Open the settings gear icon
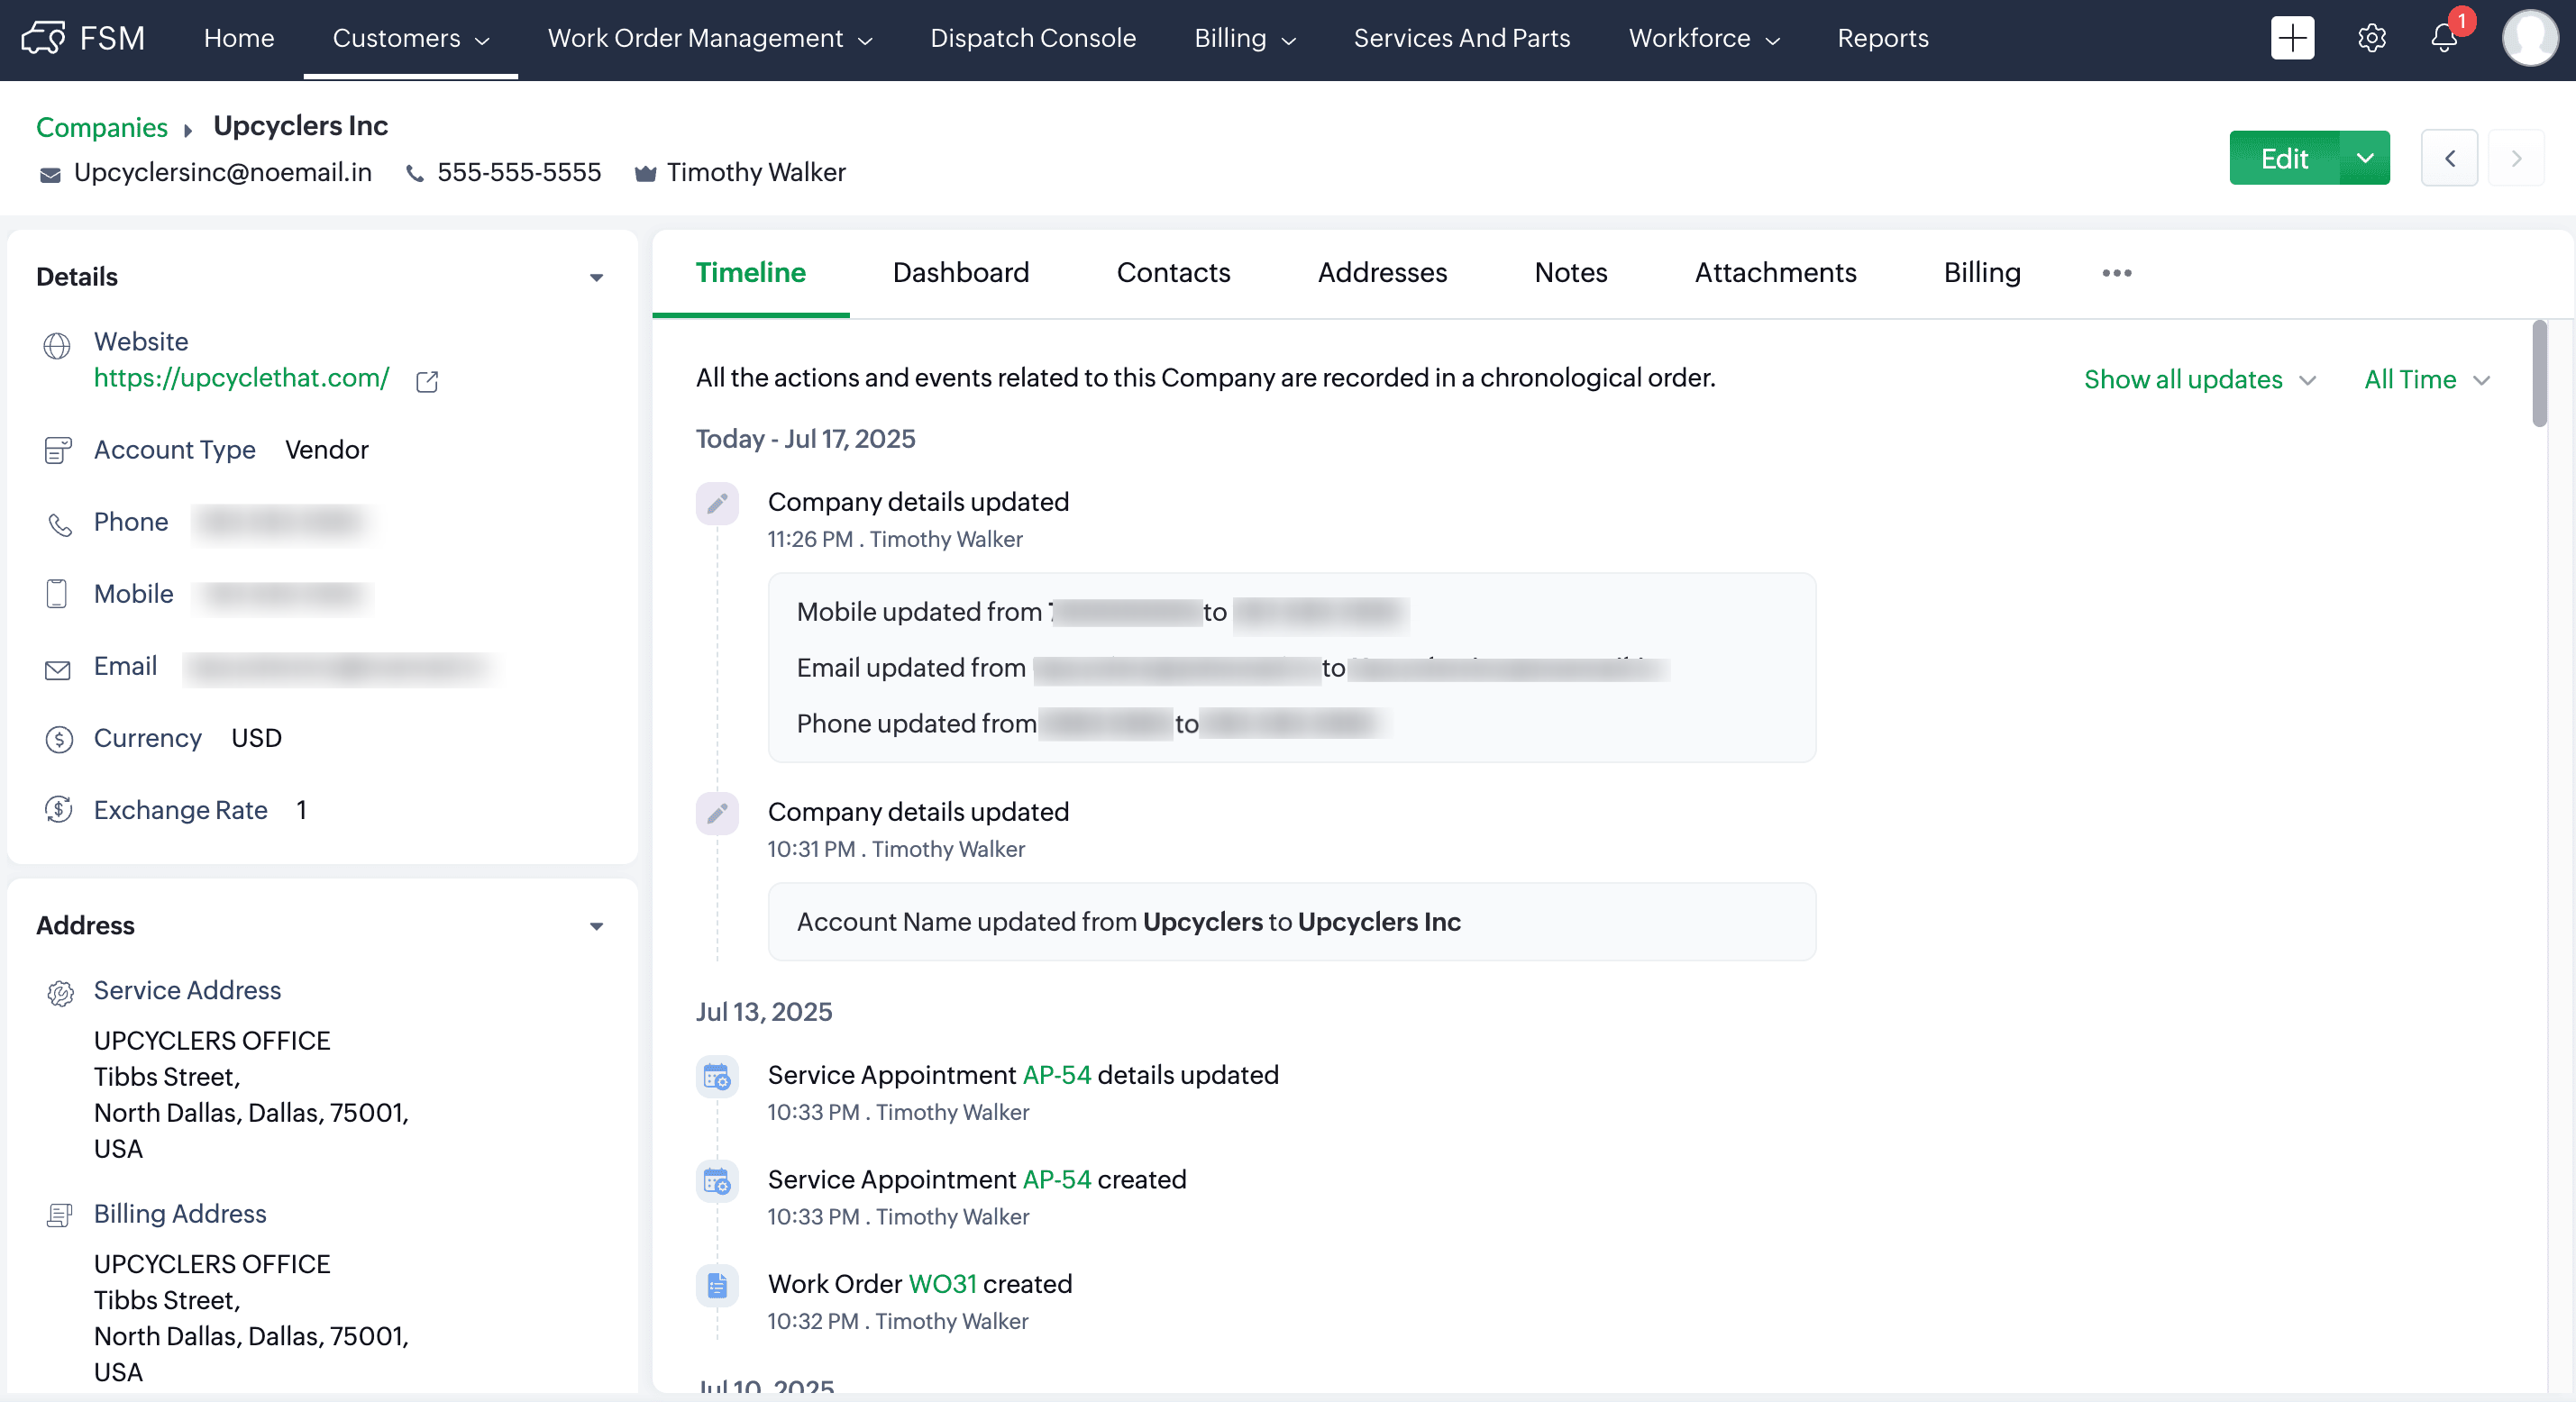The width and height of the screenshot is (2576, 1402). (x=2371, y=38)
